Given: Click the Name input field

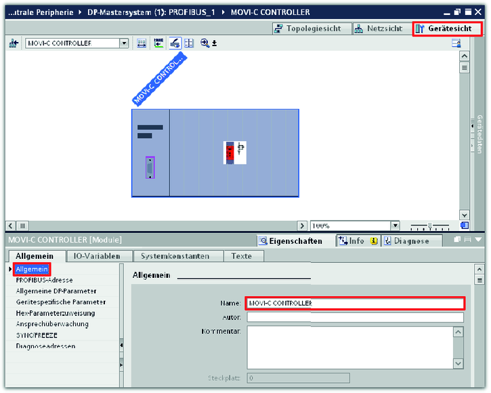Looking at the screenshot, I should click(354, 304).
